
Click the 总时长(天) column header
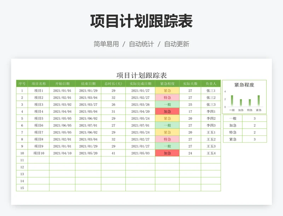113,84
